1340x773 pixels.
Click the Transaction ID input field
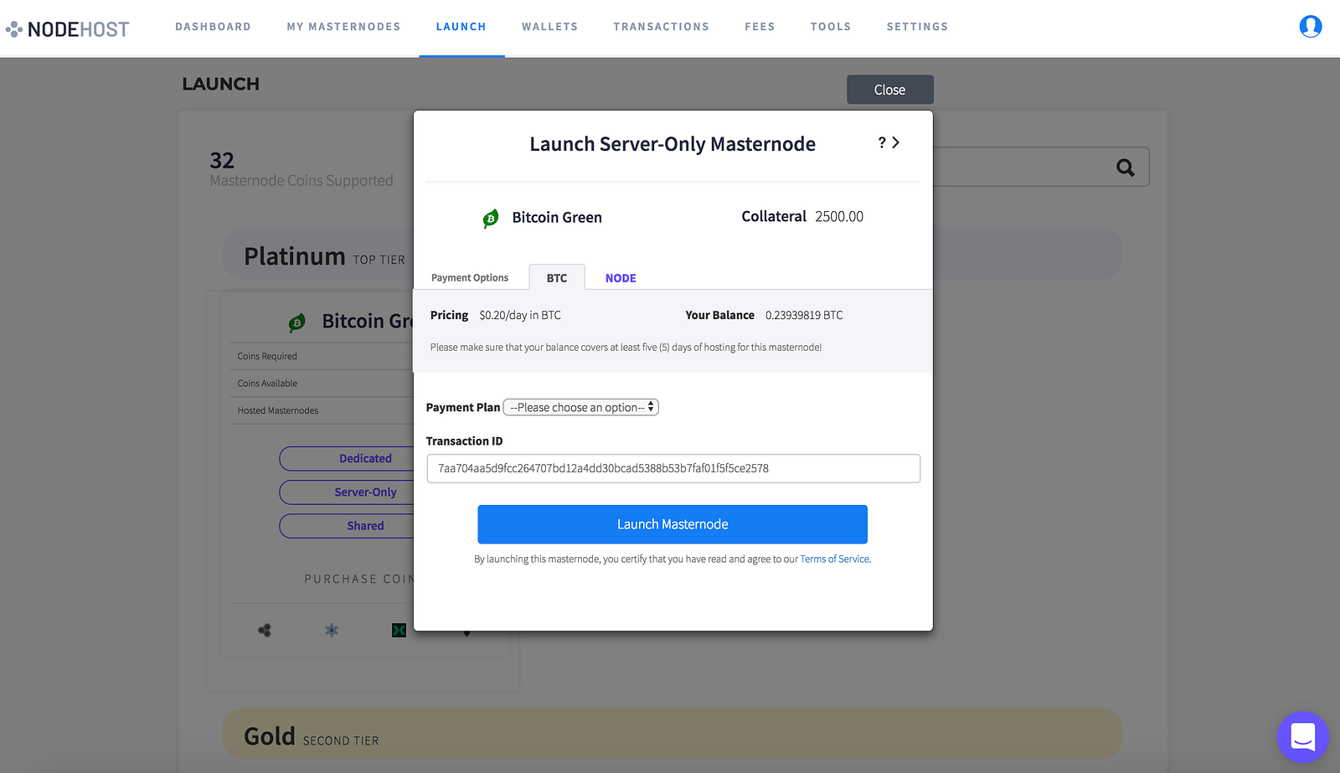[x=673, y=468]
